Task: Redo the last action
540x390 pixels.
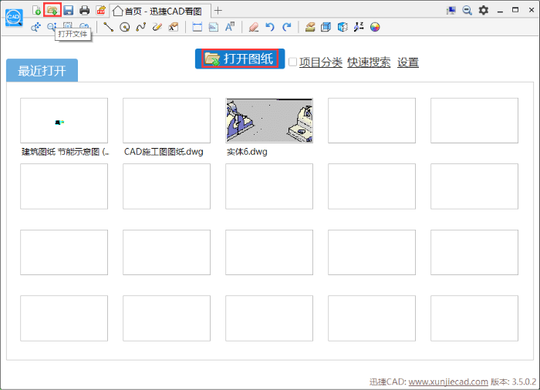Action: coord(286,27)
